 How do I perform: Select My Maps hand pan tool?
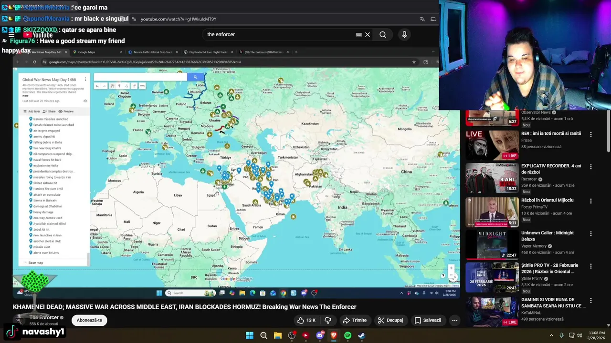(x=112, y=86)
